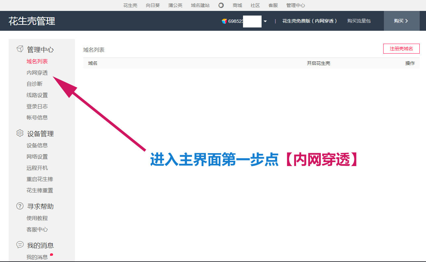This screenshot has height=262, width=426.
Task: Select 使用教程 in the sidebar
Action: tap(37, 218)
